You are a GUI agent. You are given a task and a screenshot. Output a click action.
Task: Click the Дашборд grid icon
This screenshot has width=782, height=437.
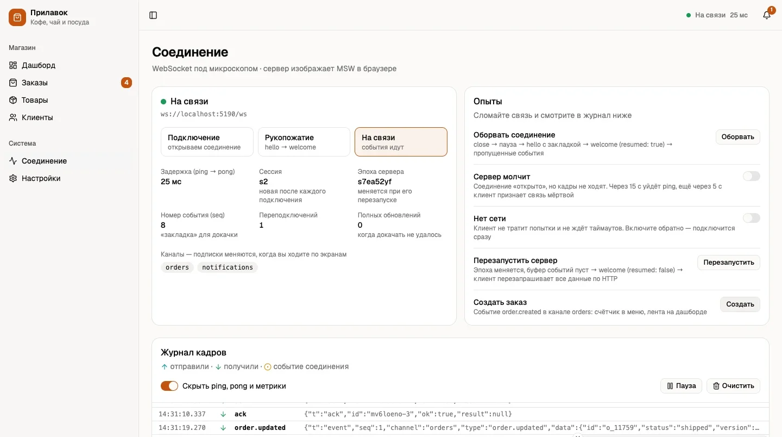(13, 65)
